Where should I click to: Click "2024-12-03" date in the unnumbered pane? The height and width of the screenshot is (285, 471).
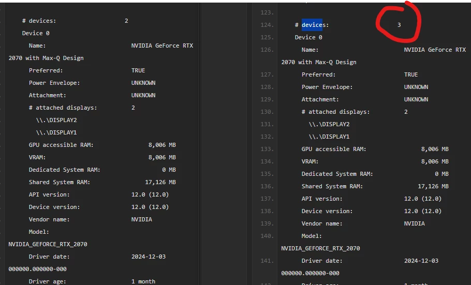click(149, 257)
